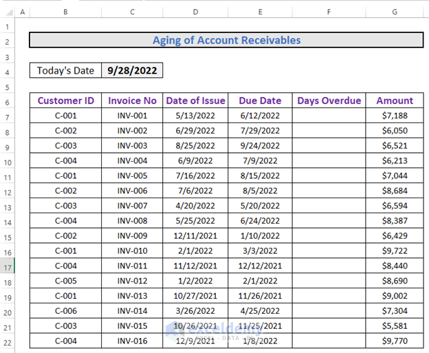
Task: Select row 17 header
Action: [6, 266]
